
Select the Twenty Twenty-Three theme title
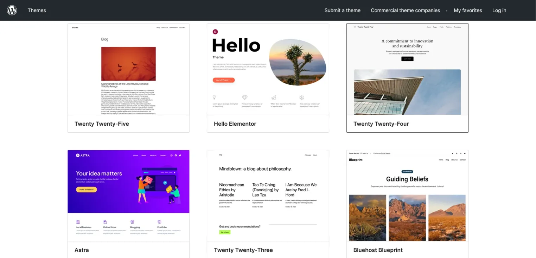coord(243,250)
